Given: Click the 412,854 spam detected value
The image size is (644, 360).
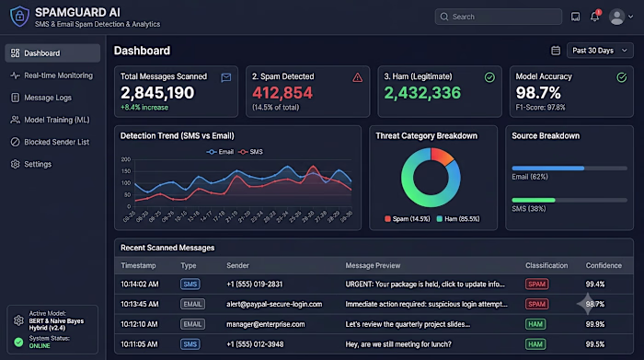Looking at the screenshot, I should 282,93.
